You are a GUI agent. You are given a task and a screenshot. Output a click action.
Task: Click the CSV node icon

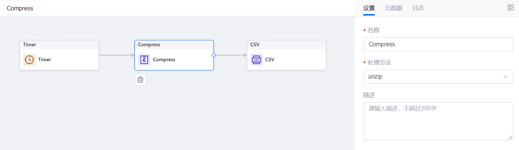point(256,60)
